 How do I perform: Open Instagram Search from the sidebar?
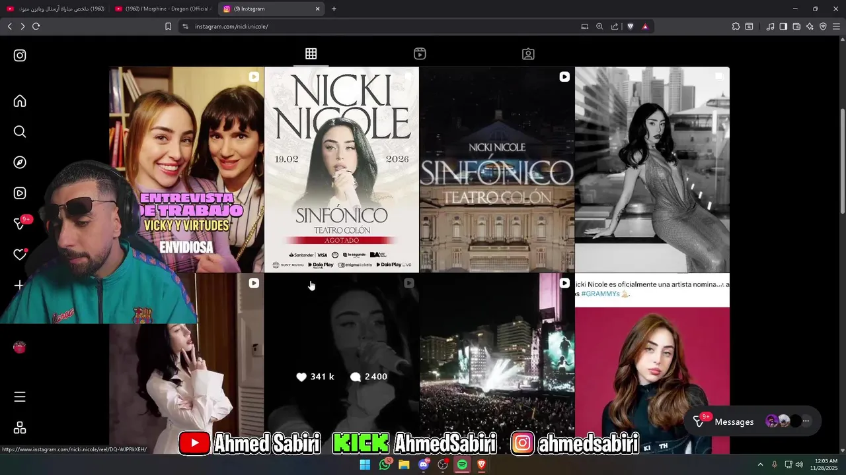20,132
